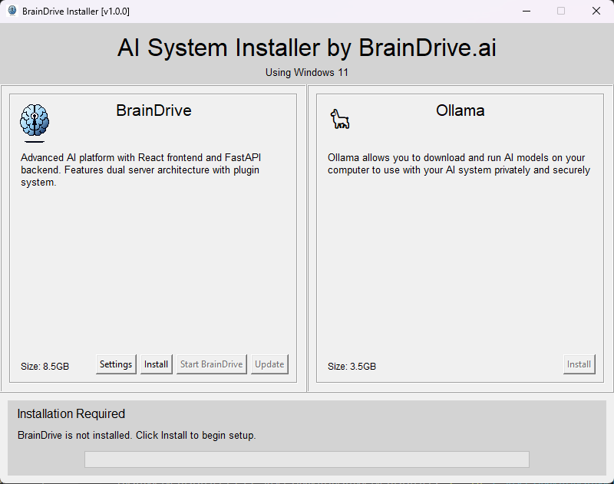Open BrainDrive Settings

pyautogui.click(x=115, y=364)
